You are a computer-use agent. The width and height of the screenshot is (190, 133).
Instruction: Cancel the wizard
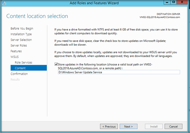[174, 126]
